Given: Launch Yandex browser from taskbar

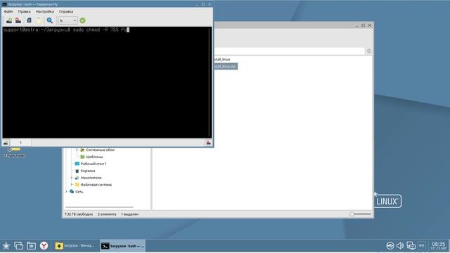Looking at the screenshot, I should [44, 246].
